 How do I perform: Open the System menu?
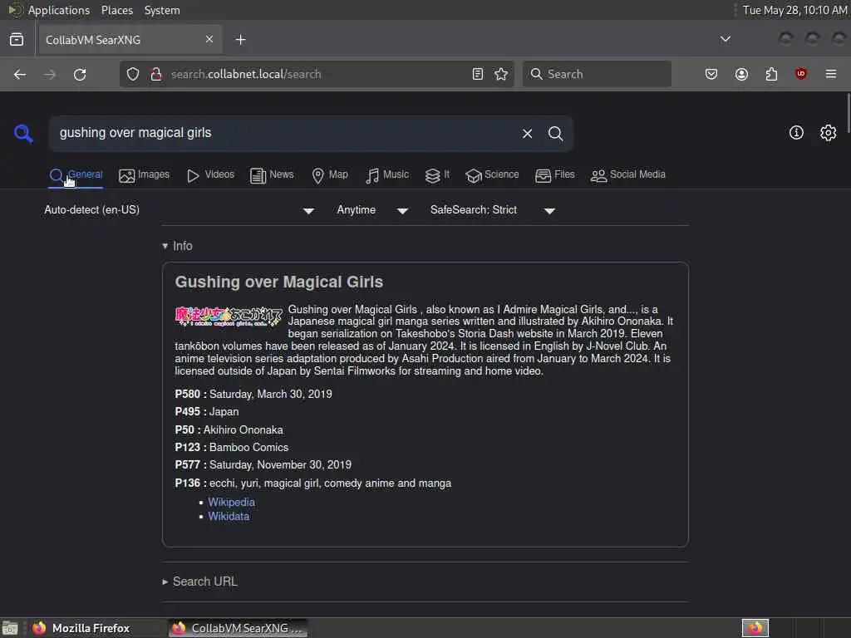[x=162, y=10]
